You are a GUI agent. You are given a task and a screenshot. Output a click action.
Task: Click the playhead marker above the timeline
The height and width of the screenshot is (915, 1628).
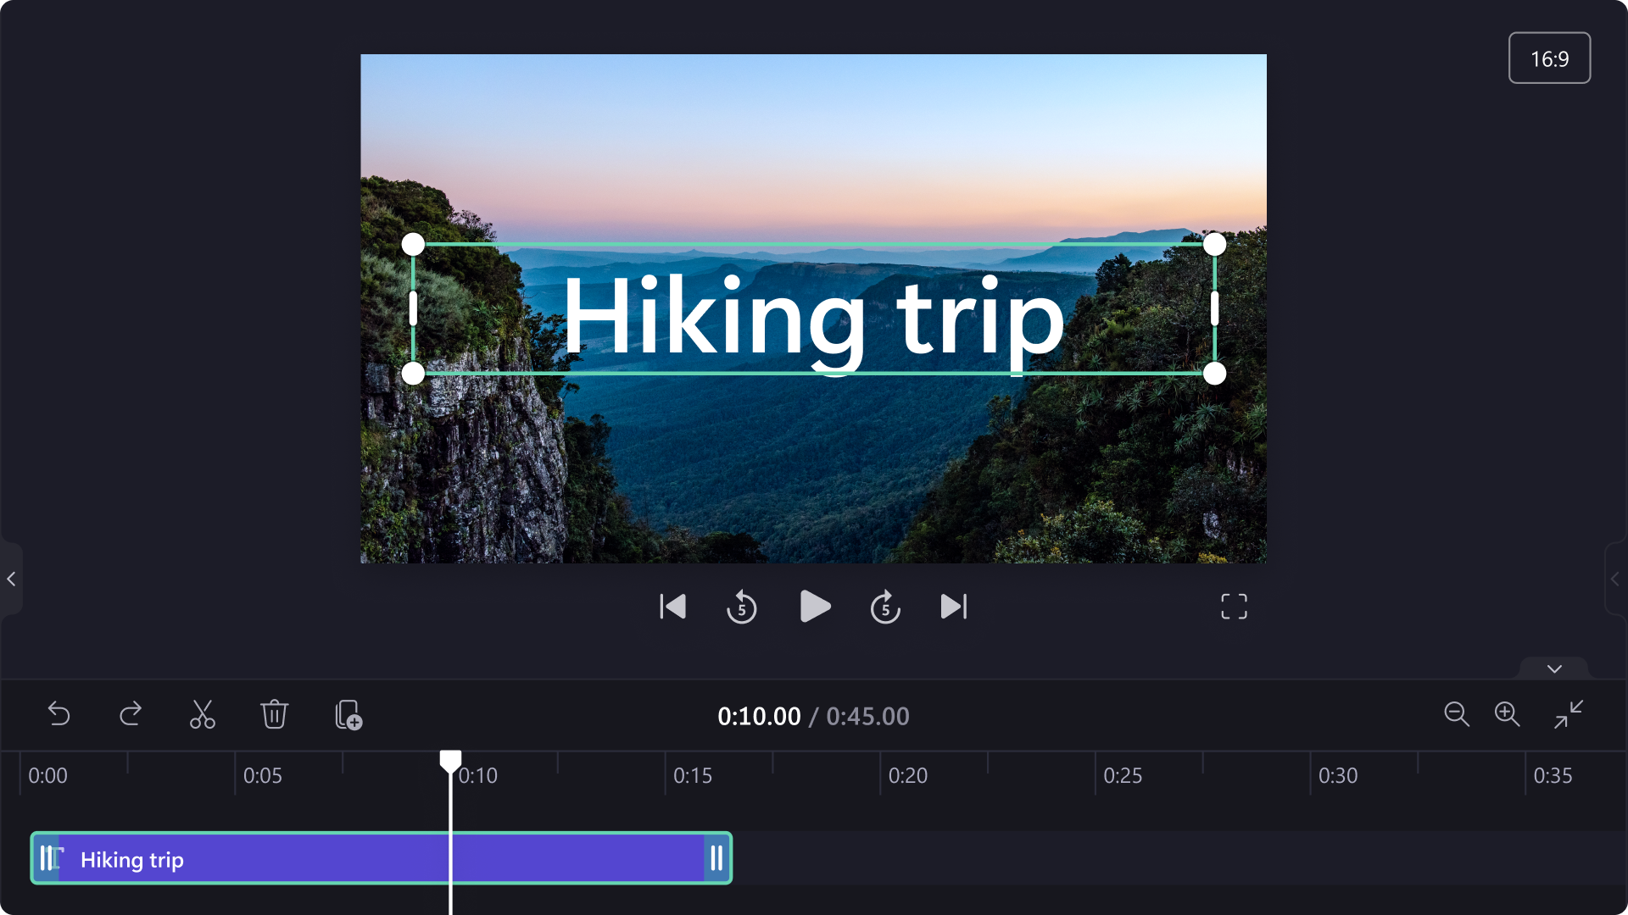(x=450, y=761)
